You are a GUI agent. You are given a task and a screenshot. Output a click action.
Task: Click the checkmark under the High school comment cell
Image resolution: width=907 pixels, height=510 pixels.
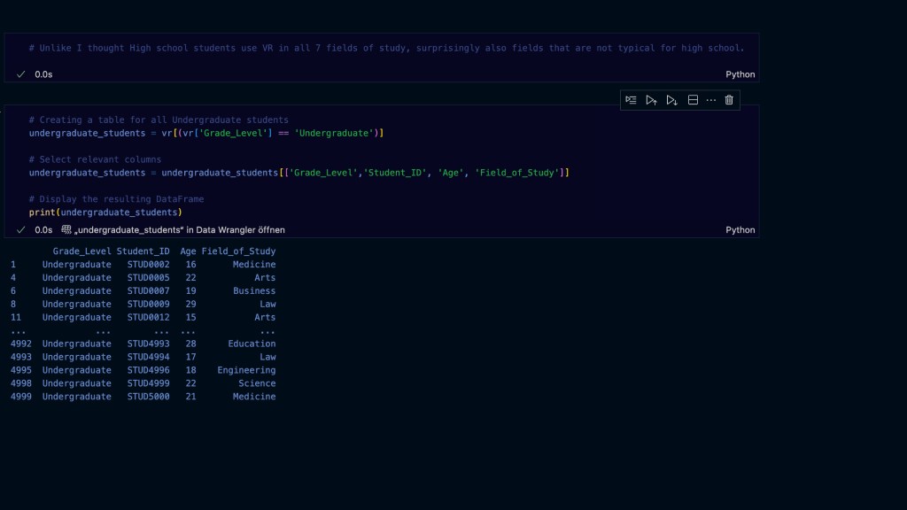tap(20, 74)
